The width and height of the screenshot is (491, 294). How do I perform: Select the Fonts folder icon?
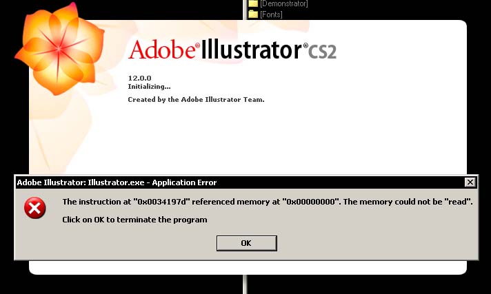point(252,14)
